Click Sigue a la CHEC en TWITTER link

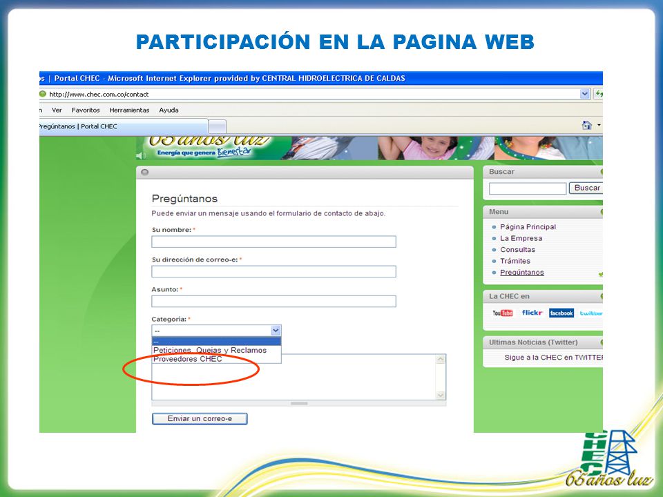(x=553, y=358)
